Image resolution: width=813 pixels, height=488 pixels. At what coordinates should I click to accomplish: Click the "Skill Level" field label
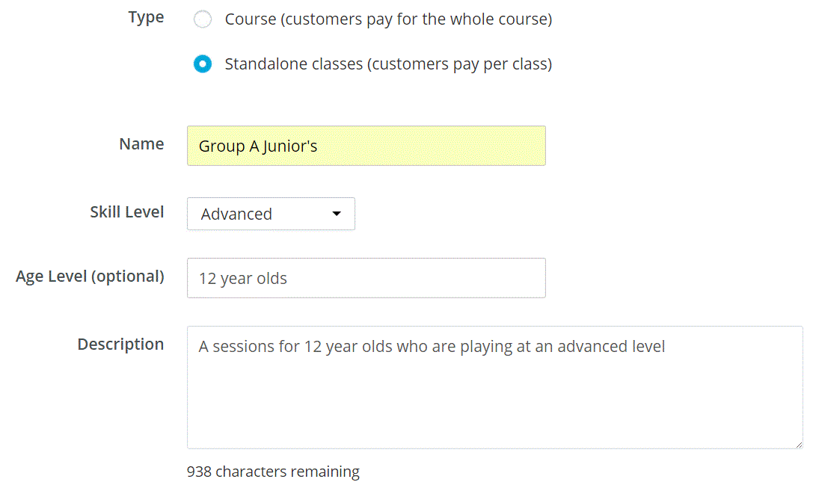point(127,212)
